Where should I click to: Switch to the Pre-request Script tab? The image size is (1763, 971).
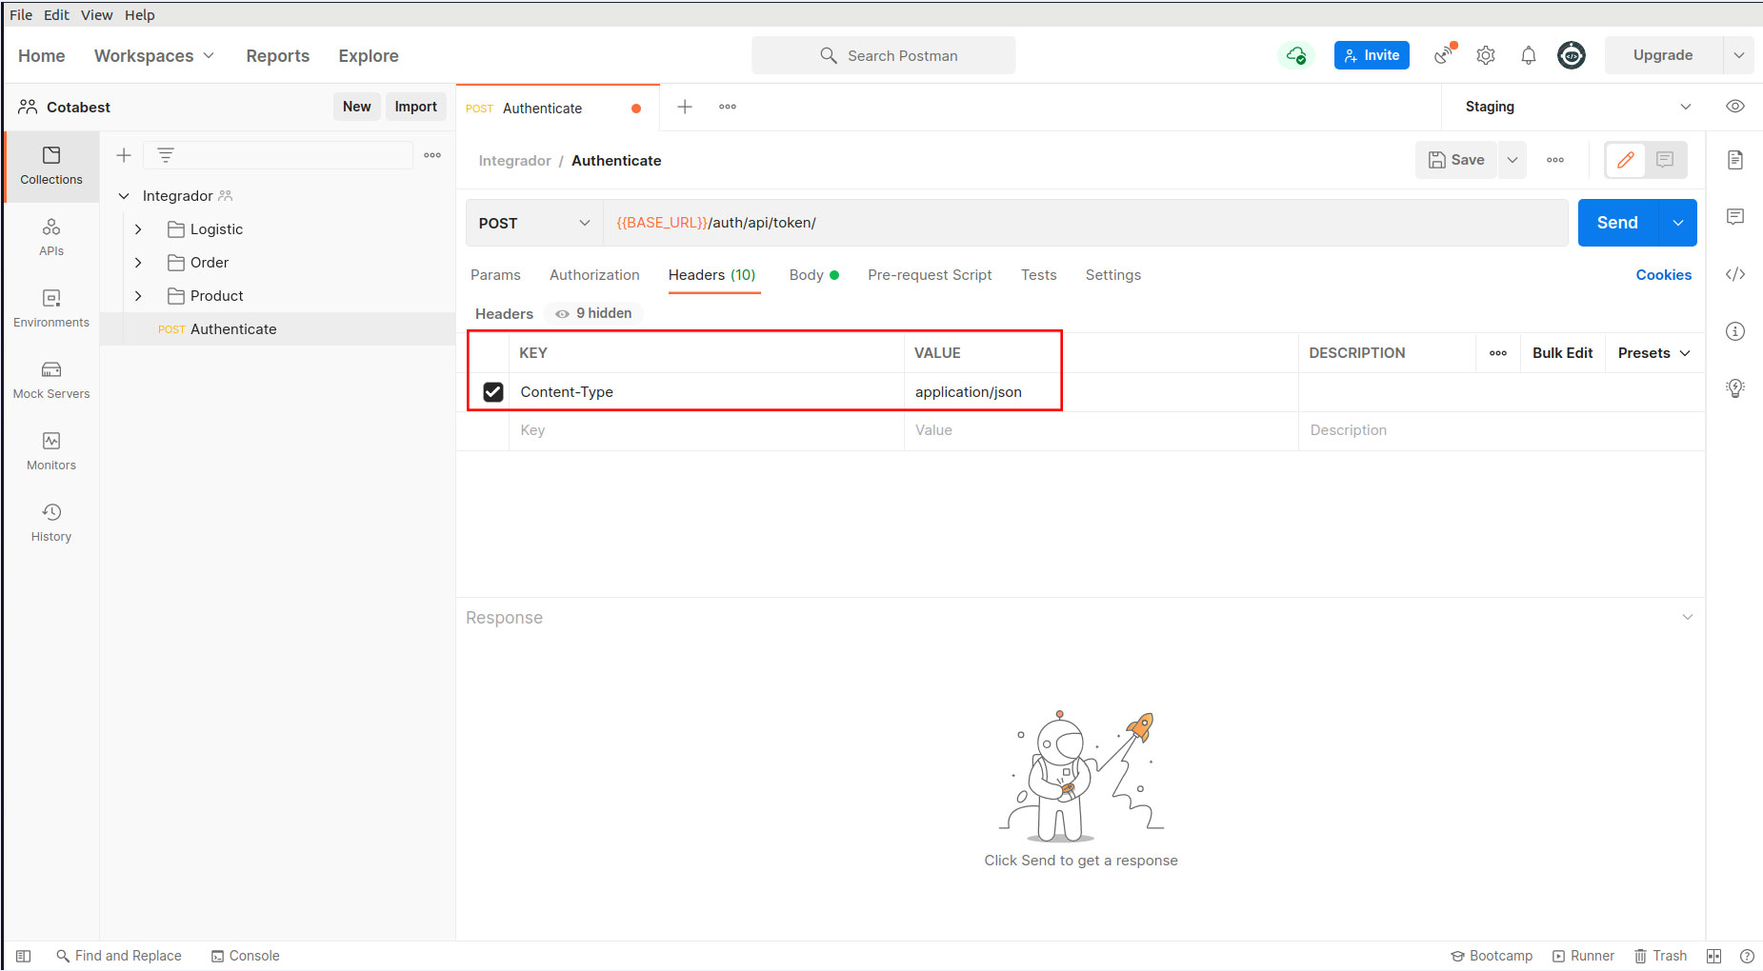click(930, 275)
